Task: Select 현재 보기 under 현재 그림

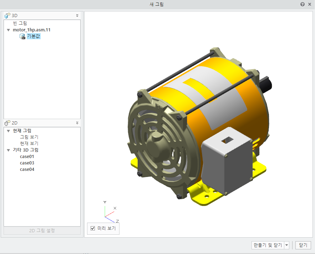Action: [29, 143]
